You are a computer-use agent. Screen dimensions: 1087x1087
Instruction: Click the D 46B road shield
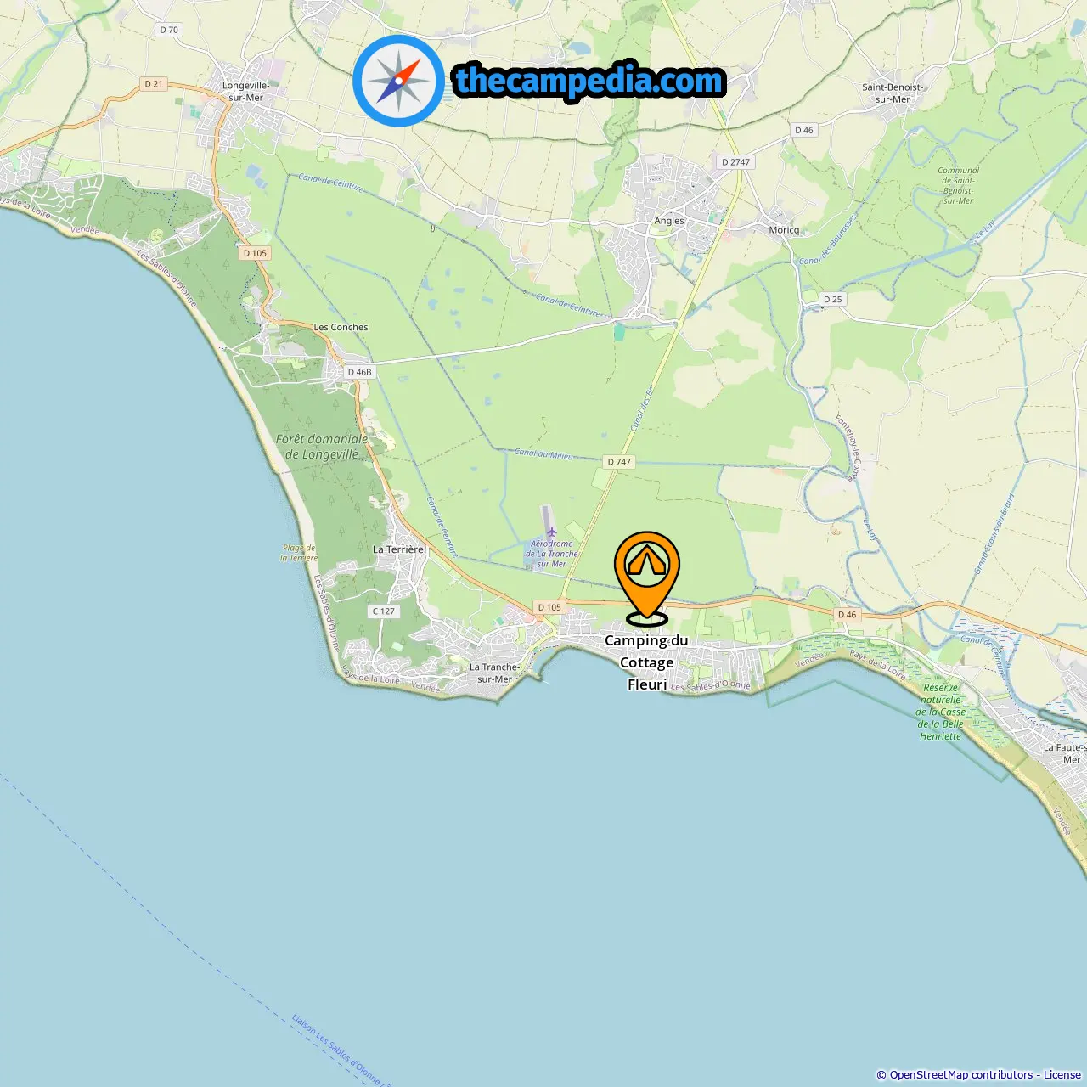359,372
